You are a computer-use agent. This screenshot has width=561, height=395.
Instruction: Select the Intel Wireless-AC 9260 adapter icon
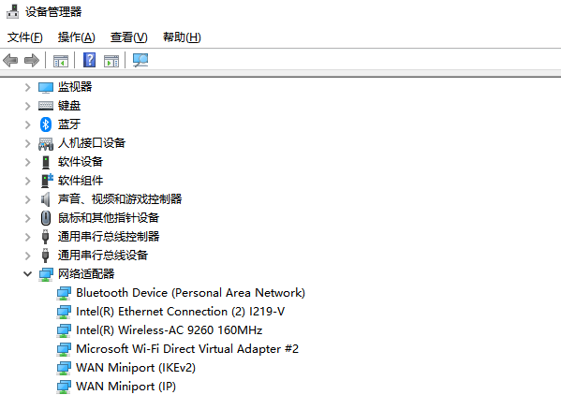64,330
